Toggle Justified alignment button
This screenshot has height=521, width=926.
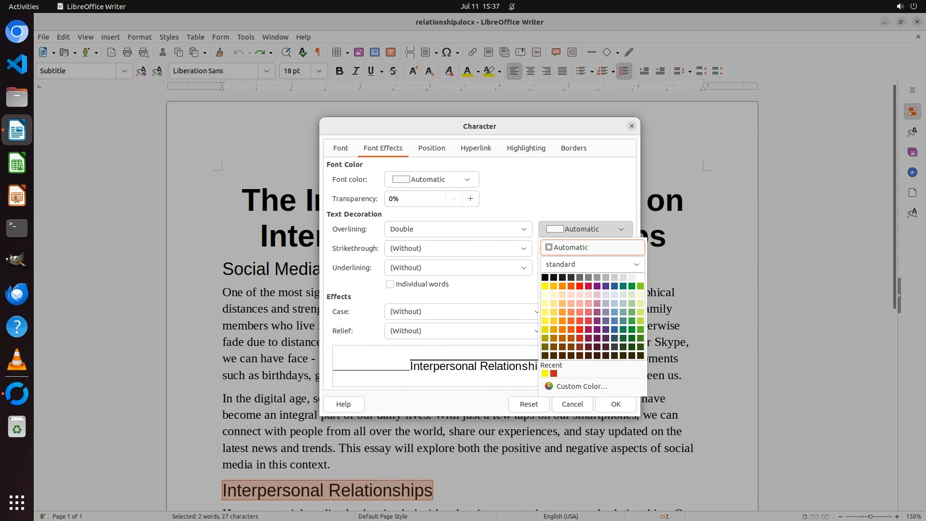[562, 71]
